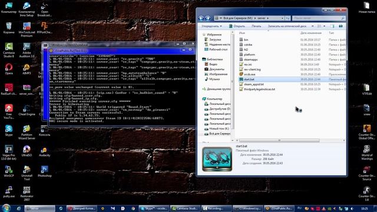Launch putty.exe desktop icon
Viewport: 377px width, 212px height.
pos(9,192)
